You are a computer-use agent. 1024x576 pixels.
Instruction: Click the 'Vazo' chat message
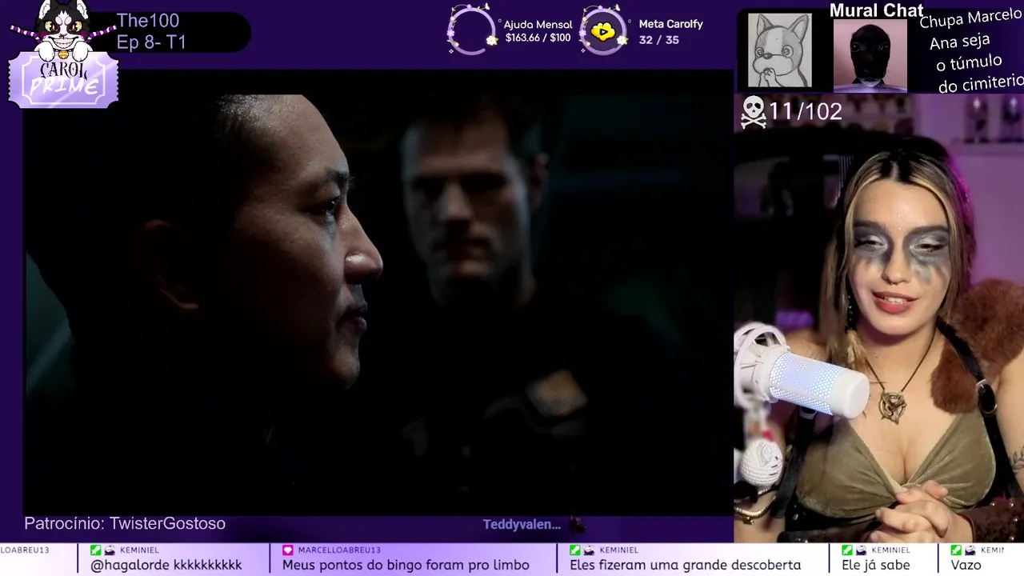[x=966, y=565]
